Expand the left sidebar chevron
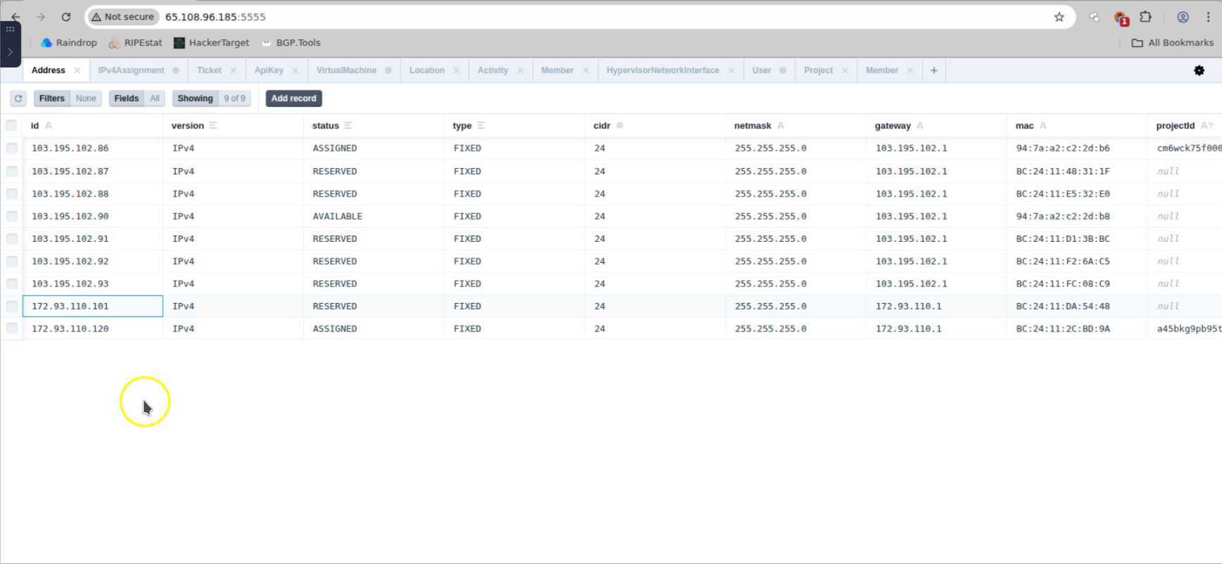 (x=10, y=52)
